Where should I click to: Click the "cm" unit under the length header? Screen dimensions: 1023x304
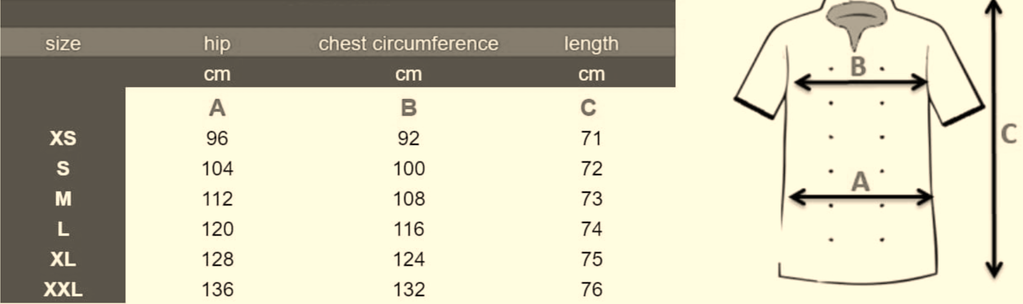[x=591, y=74]
